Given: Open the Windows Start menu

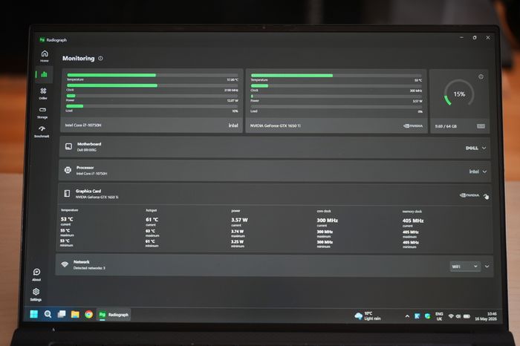Looking at the screenshot, I should (x=34, y=314).
